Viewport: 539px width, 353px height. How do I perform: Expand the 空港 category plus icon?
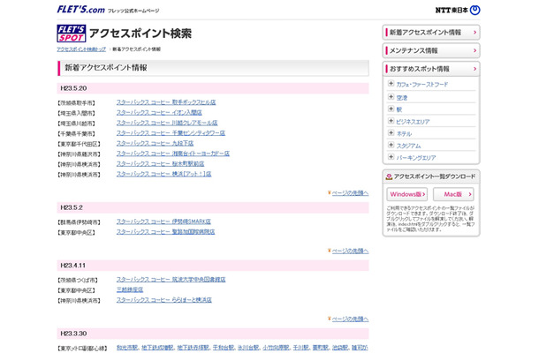point(391,97)
